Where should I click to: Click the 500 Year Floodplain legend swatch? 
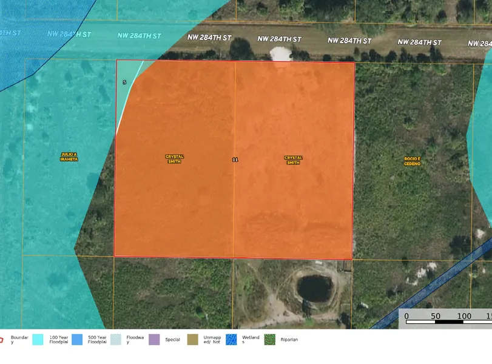[x=77, y=340]
